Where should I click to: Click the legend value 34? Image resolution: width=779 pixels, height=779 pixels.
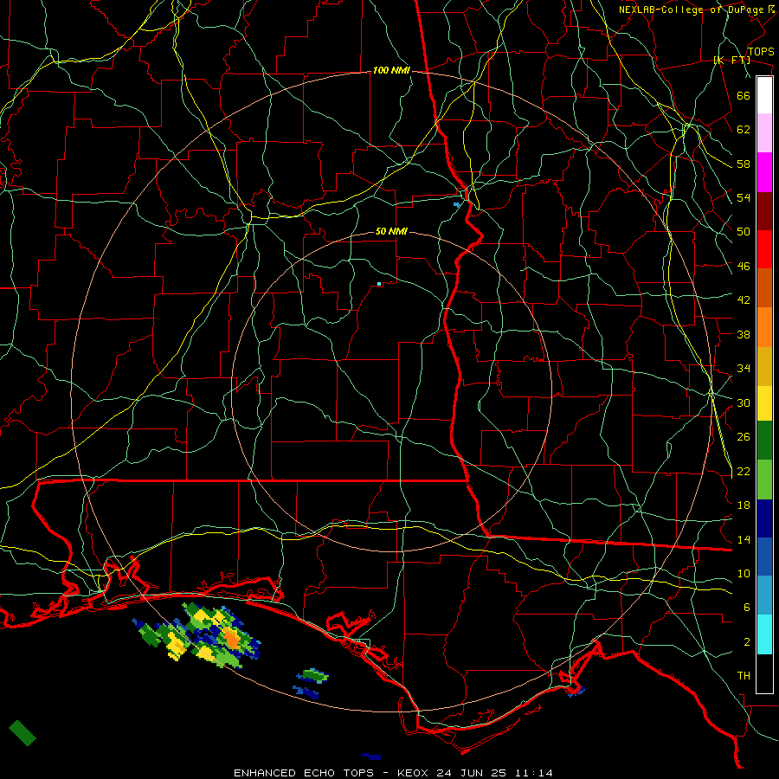point(744,369)
